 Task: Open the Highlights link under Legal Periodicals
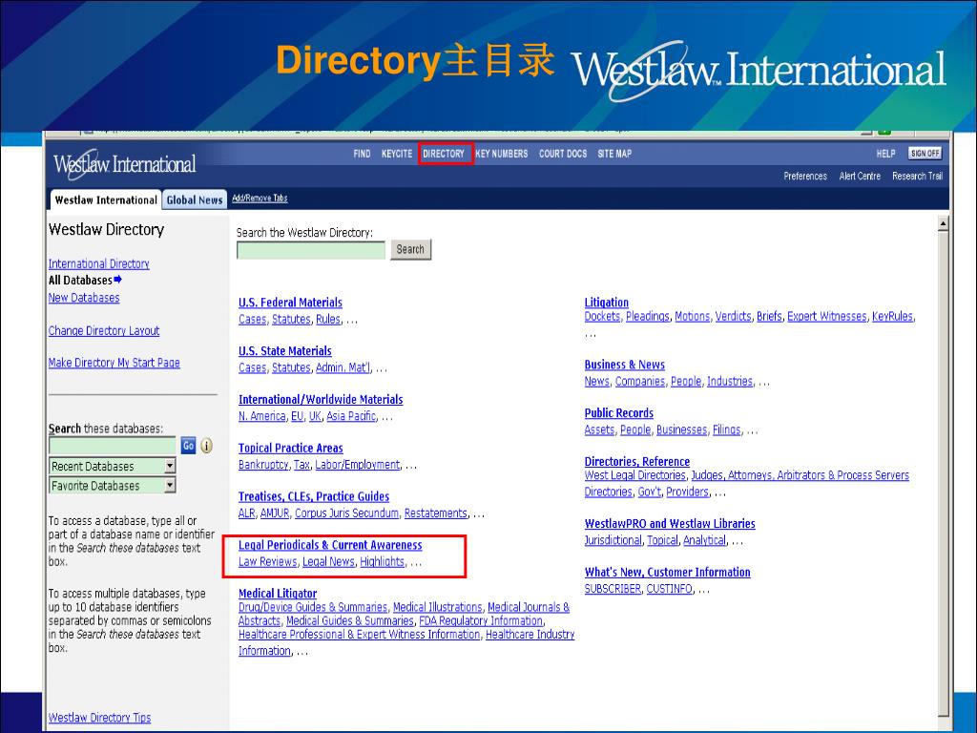point(382,561)
